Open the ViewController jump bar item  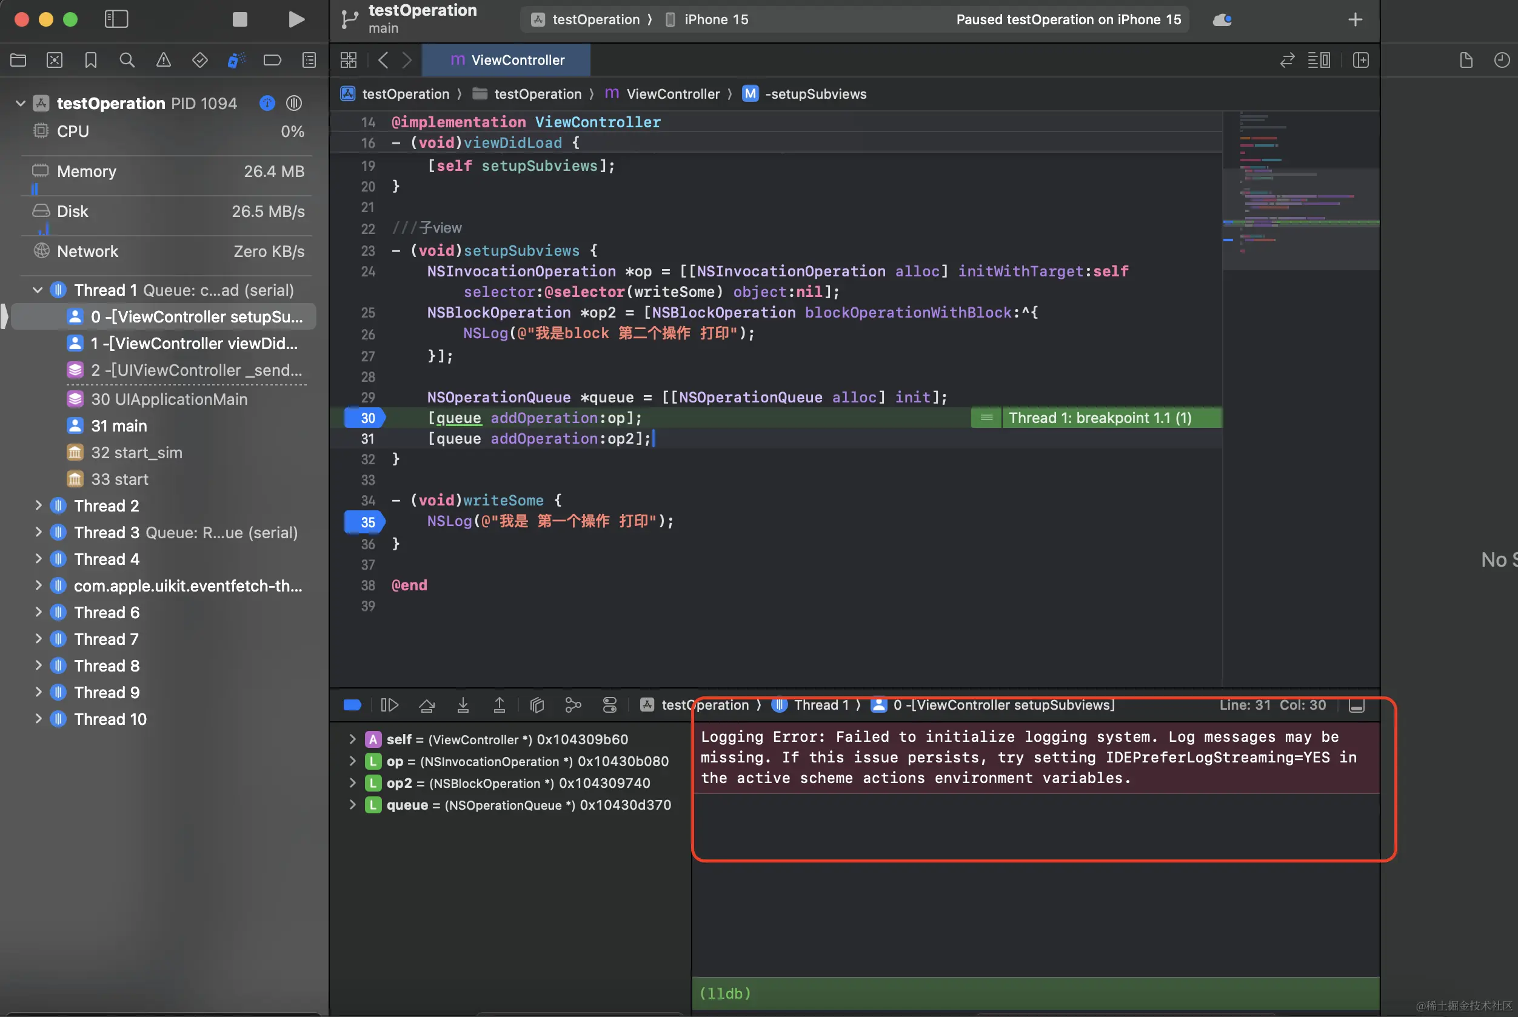(663, 94)
